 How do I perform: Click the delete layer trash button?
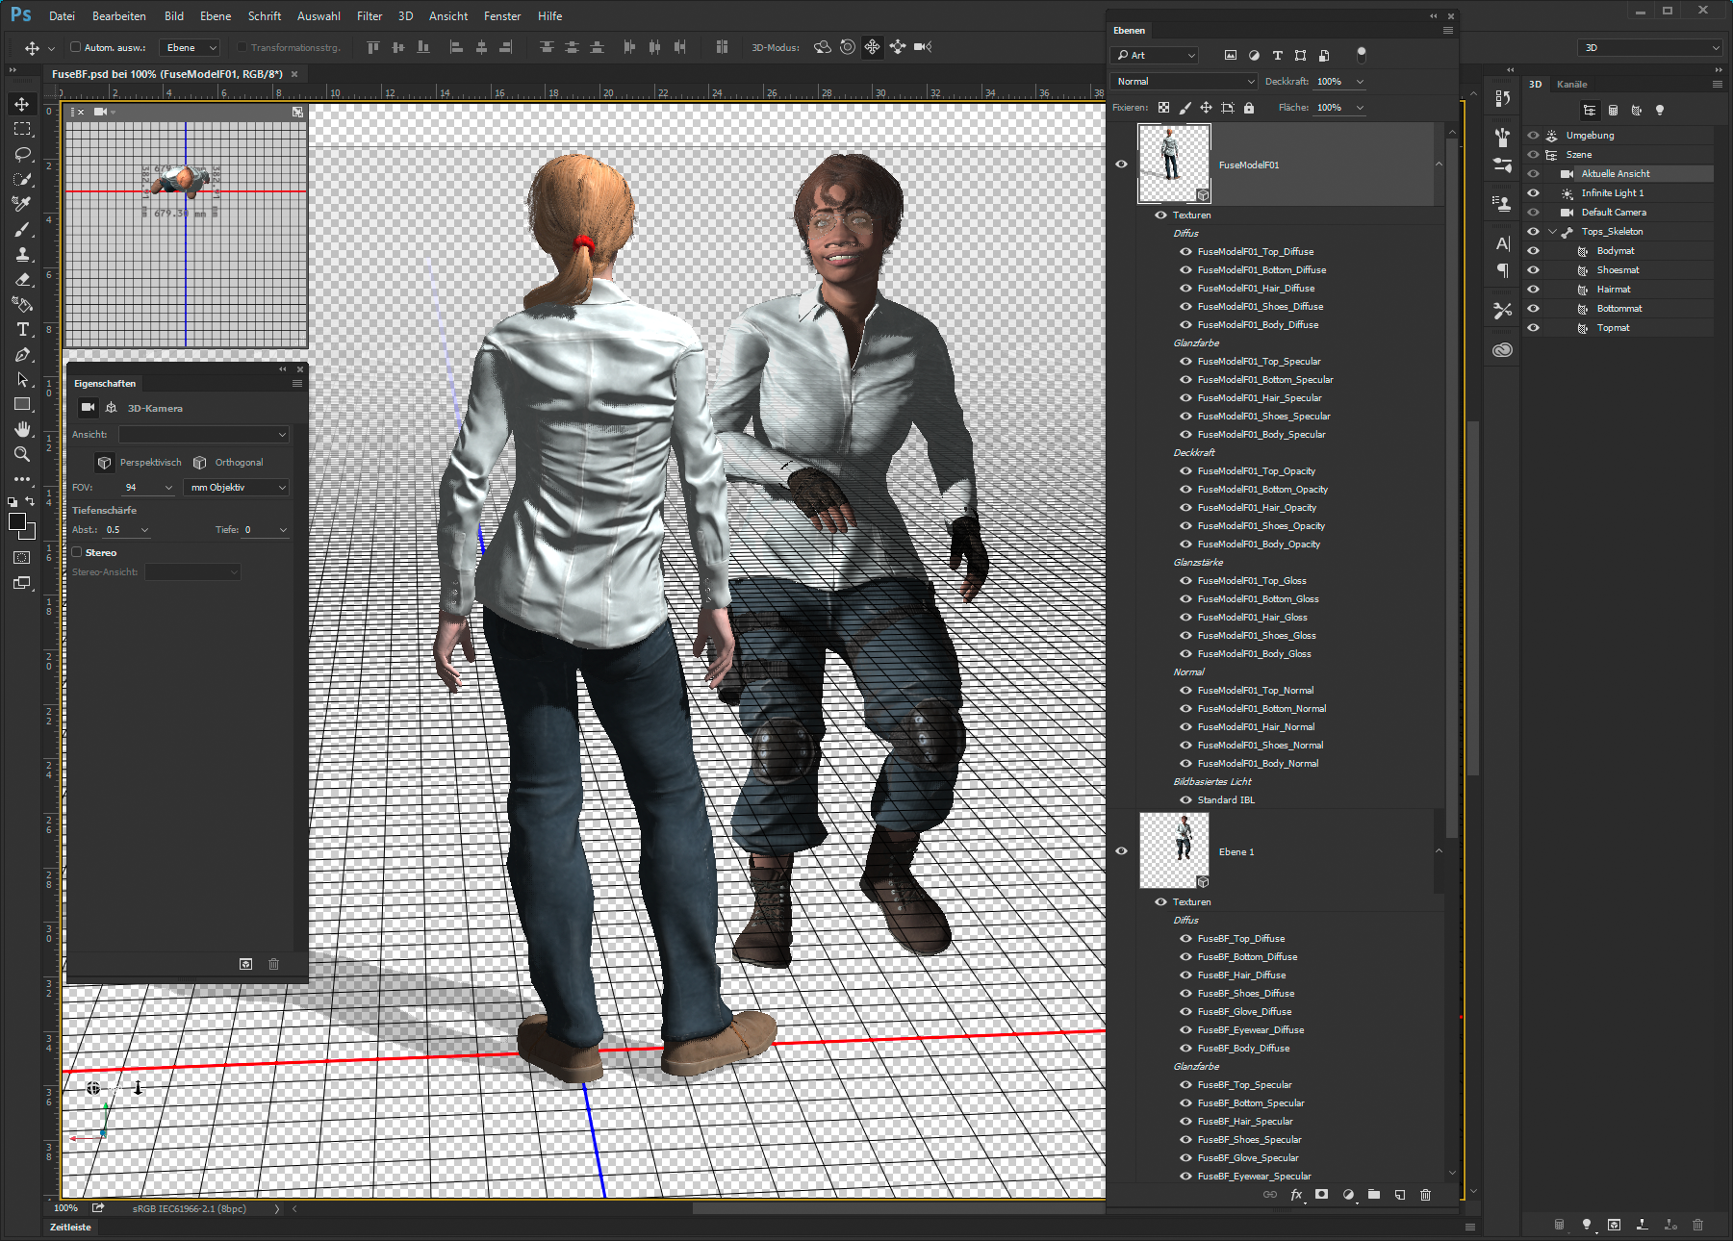pyautogui.click(x=1425, y=1195)
